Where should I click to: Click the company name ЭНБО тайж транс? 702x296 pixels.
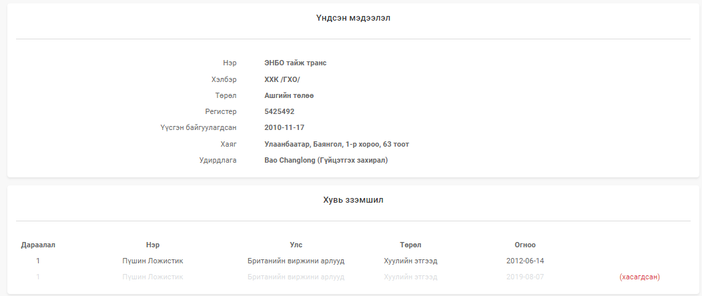click(x=295, y=63)
